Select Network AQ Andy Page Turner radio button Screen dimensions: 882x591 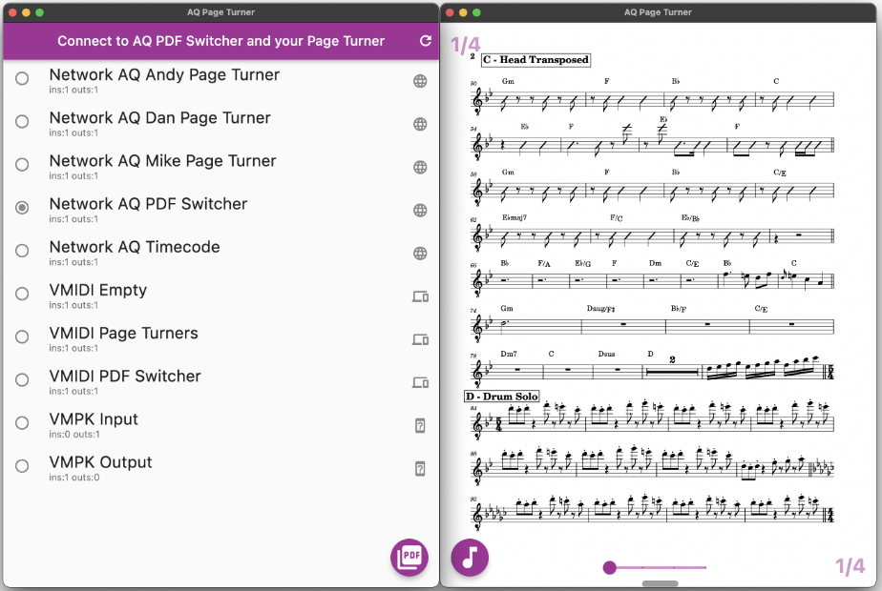tap(22, 79)
